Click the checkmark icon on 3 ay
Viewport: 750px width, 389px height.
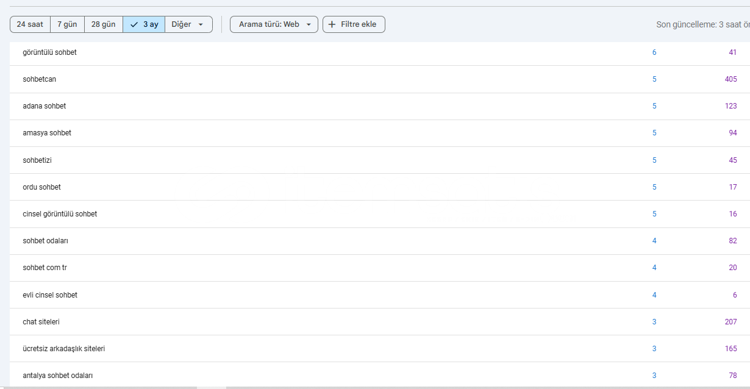[x=134, y=25]
